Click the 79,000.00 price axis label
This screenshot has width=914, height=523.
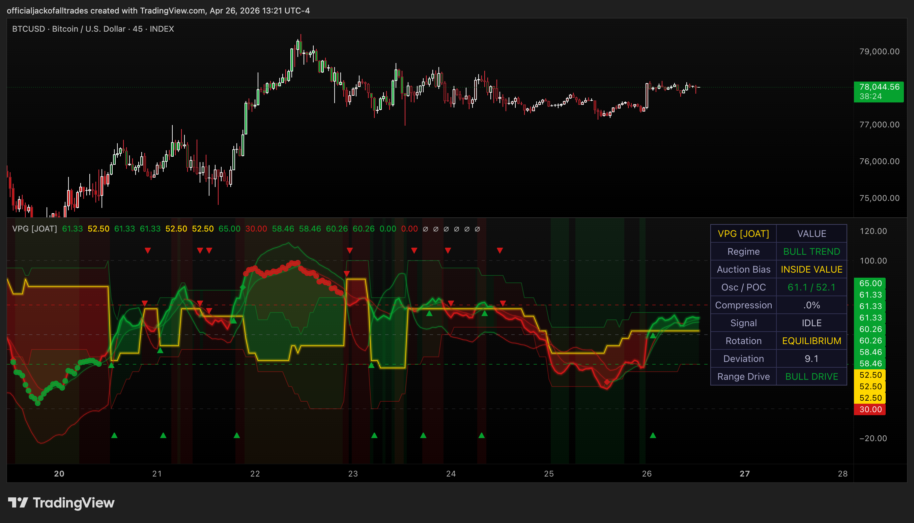coord(879,51)
